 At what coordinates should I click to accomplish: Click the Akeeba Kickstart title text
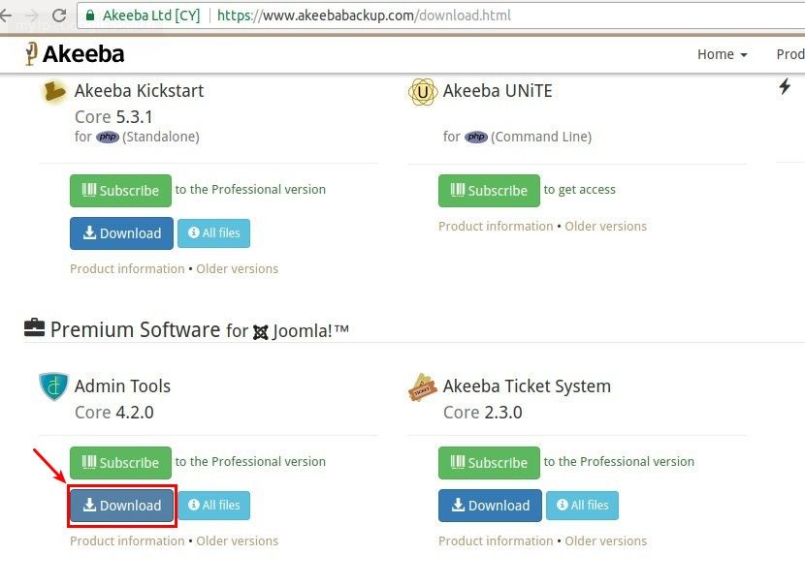tap(139, 91)
